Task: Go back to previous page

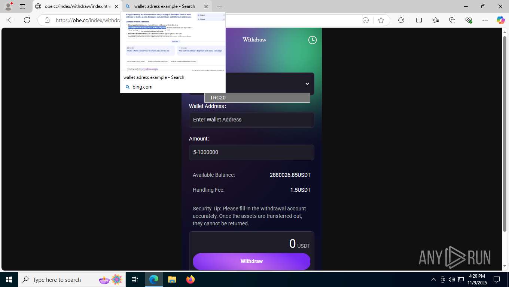Action: point(10,20)
